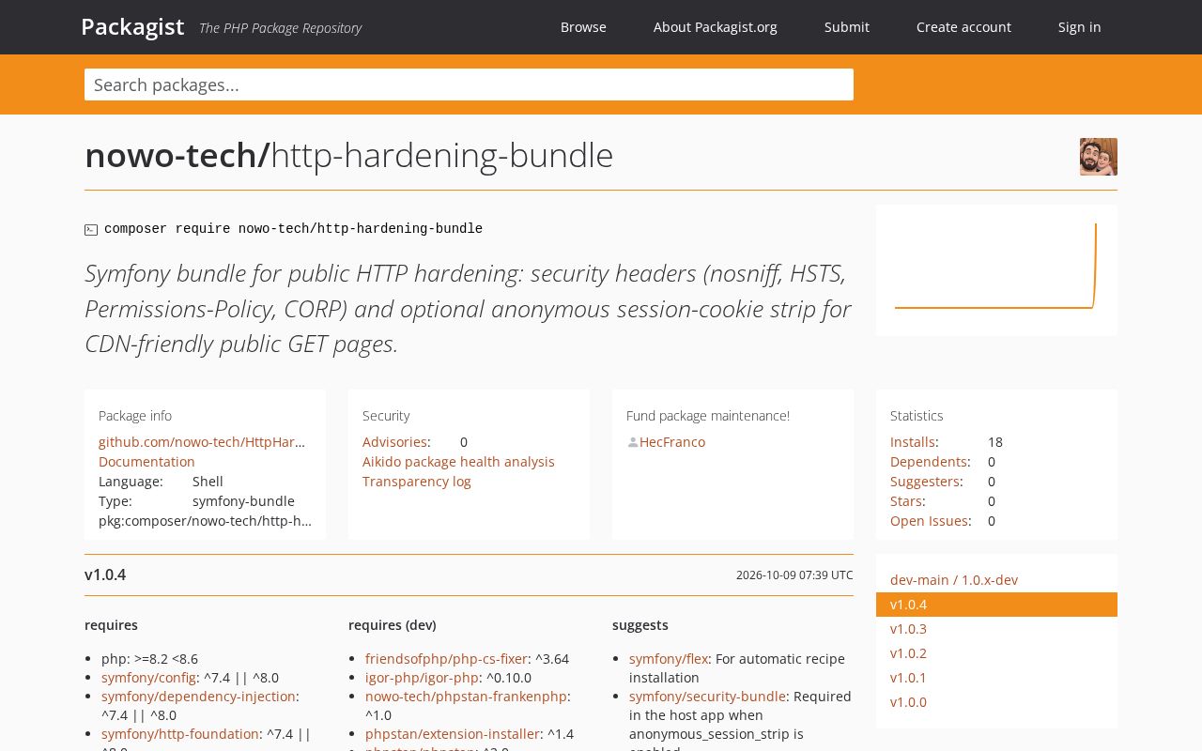
Task: Select the composer require command text
Action: click(x=293, y=229)
